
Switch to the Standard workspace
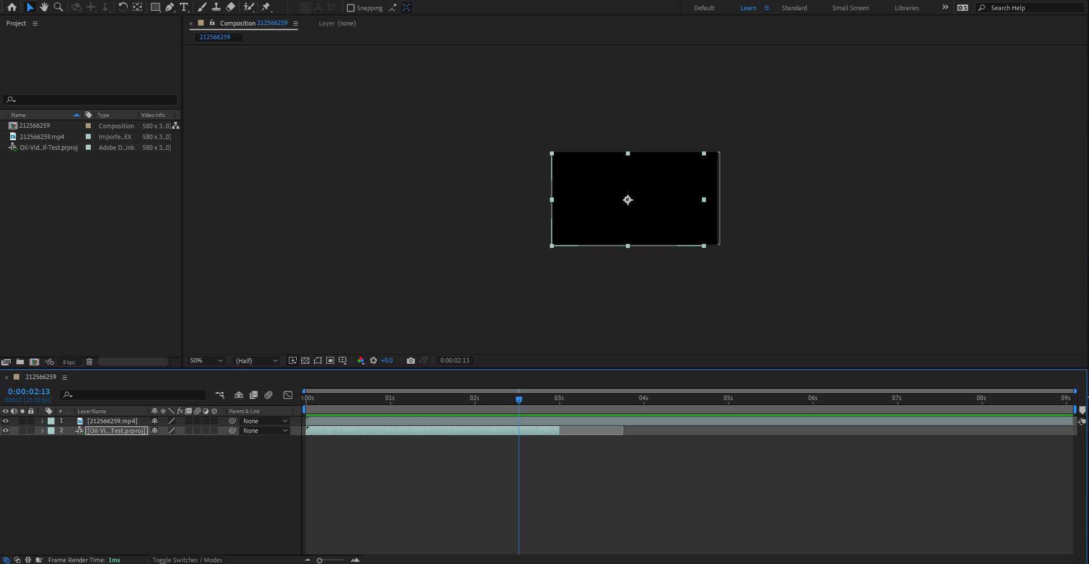[794, 8]
